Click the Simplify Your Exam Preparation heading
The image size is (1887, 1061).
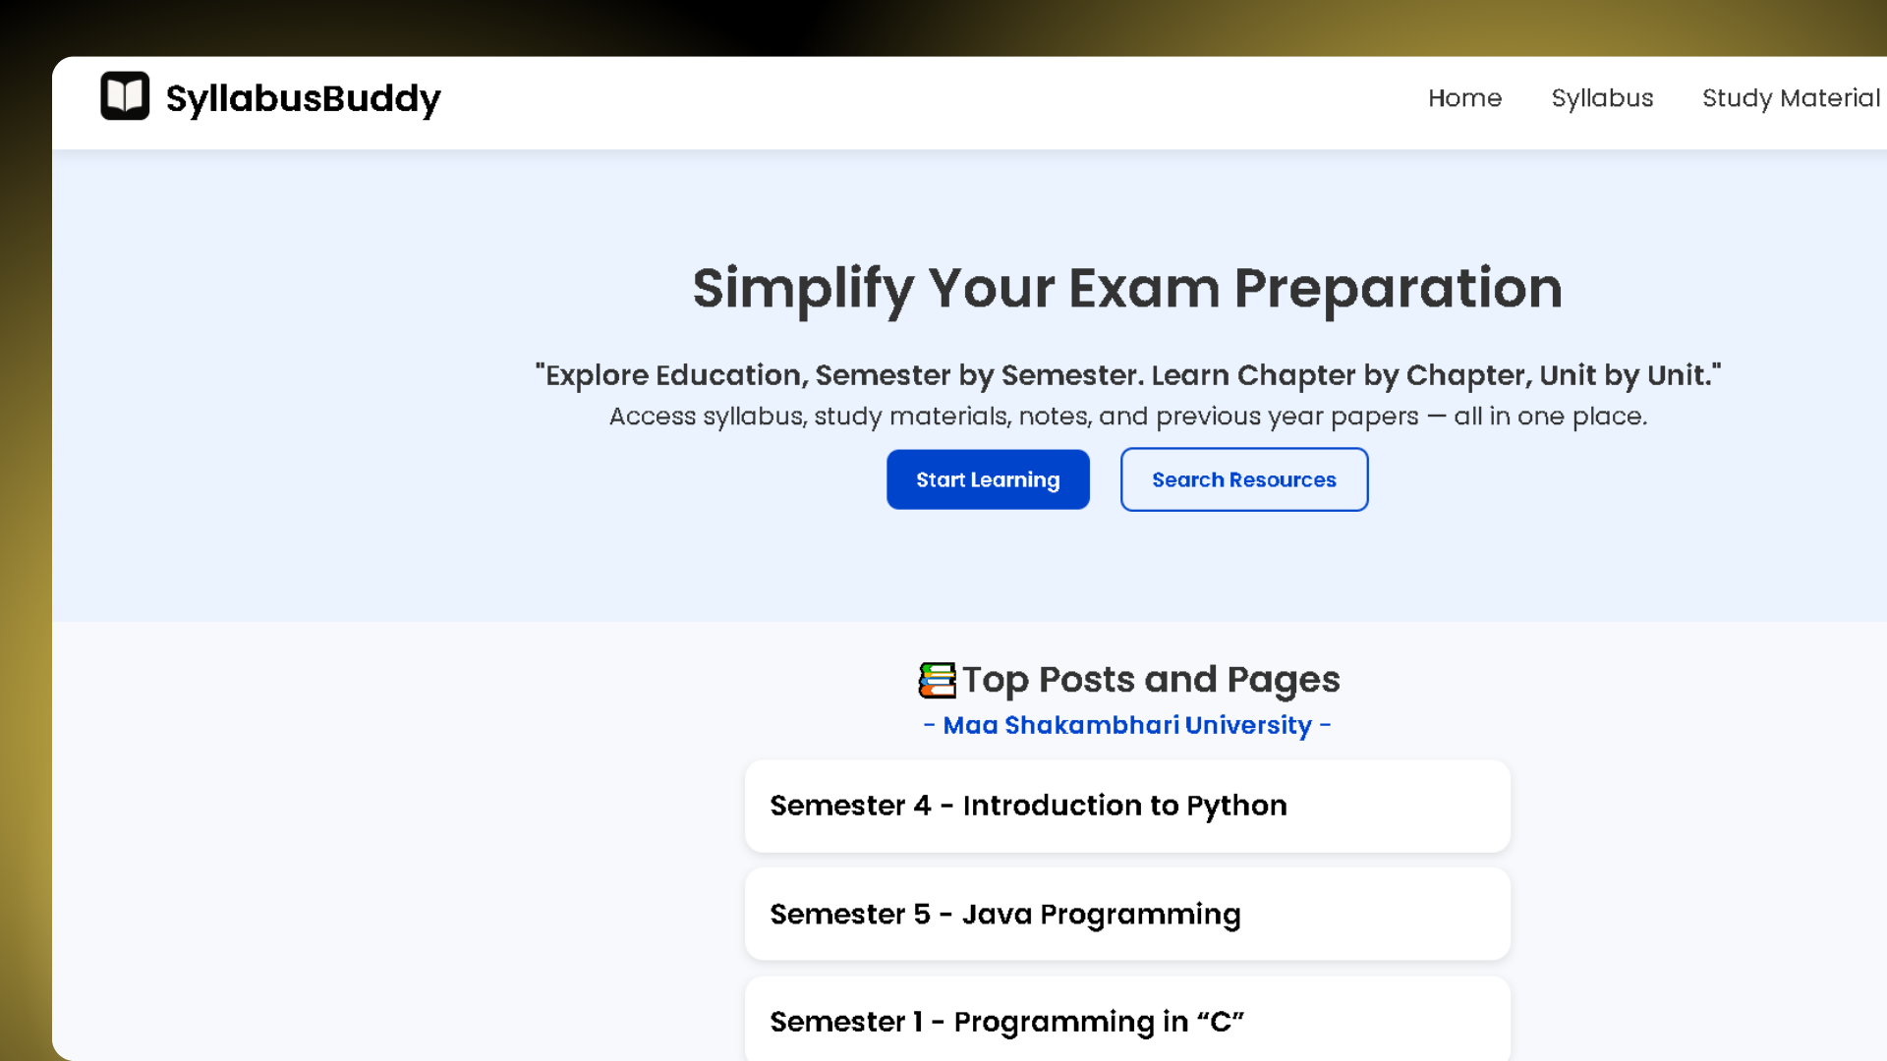point(1127,289)
